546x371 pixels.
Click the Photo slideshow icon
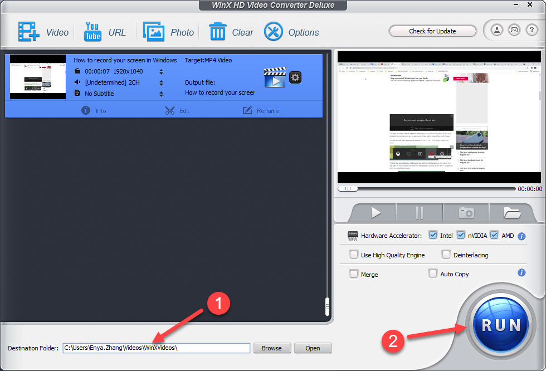tap(153, 32)
